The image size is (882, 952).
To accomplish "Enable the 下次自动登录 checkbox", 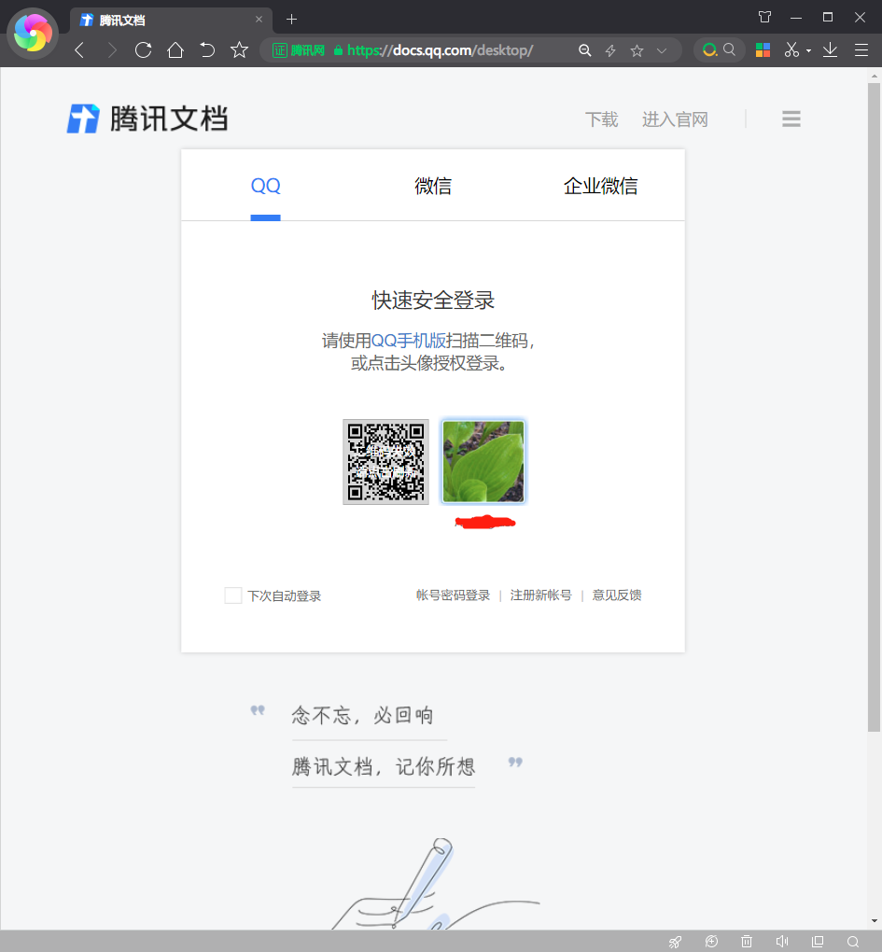I will [x=233, y=595].
